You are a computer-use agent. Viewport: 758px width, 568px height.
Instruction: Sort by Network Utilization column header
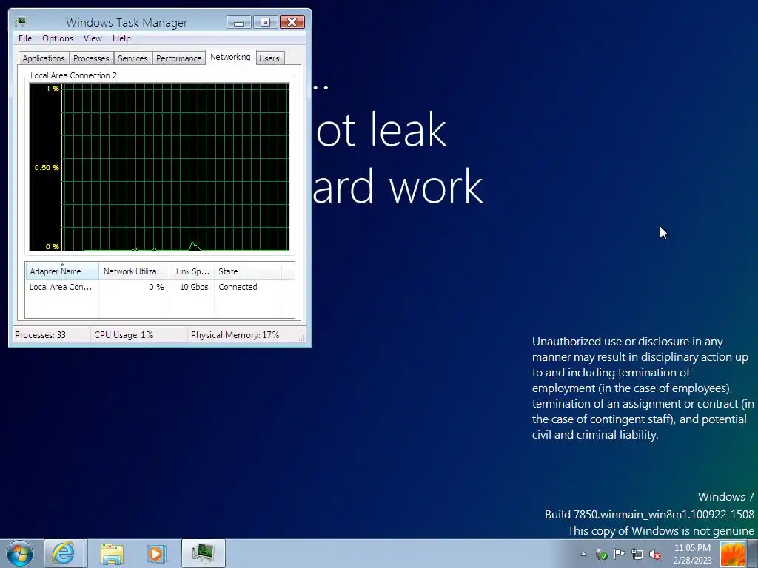pyautogui.click(x=135, y=271)
